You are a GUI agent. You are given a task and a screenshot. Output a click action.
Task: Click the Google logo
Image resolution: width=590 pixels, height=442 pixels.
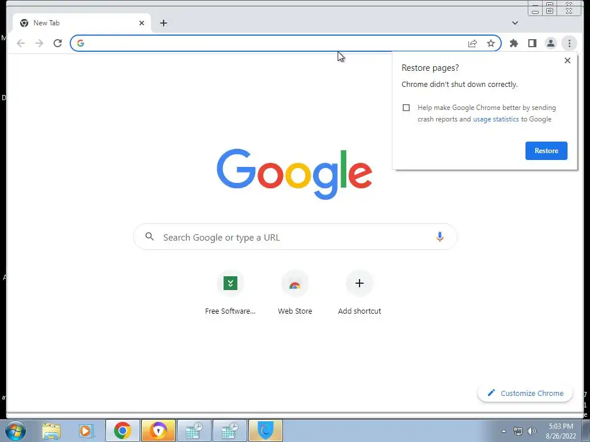[294, 174]
